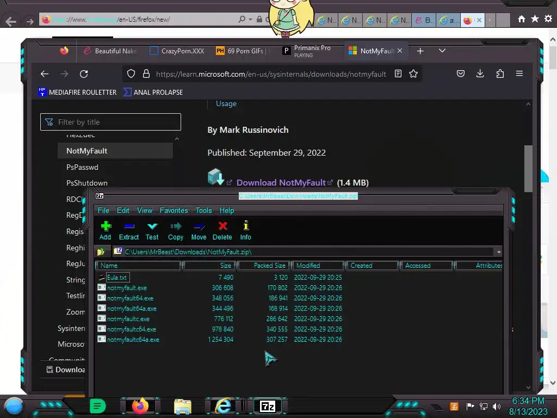This screenshot has height=418, width=557.
Task: Open the Pocket save icon
Action: pyautogui.click(x=460, y=73)
